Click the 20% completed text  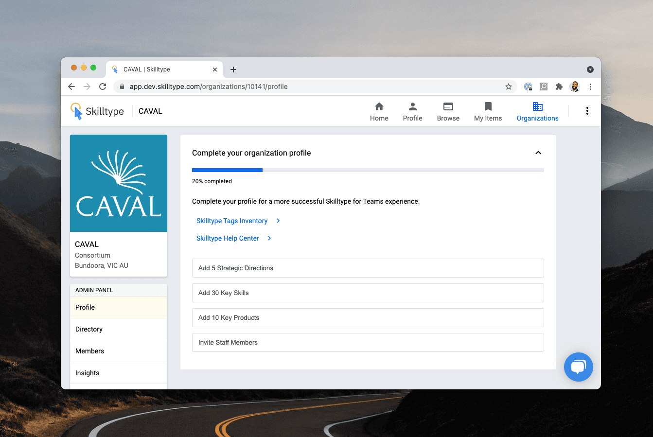[x=212, y=181]
